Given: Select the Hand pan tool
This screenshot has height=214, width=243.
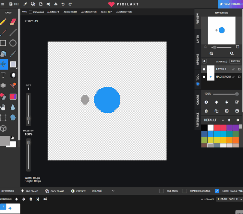Looking at the screenshot, I should tap(3, 107).
